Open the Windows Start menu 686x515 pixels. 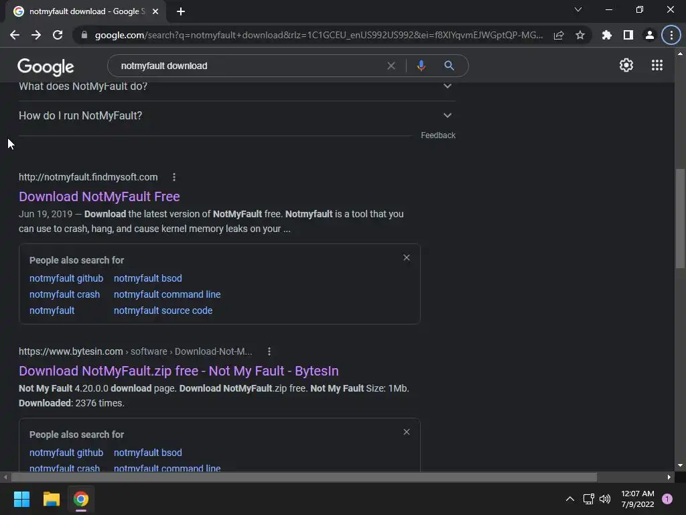coord(21,499)
